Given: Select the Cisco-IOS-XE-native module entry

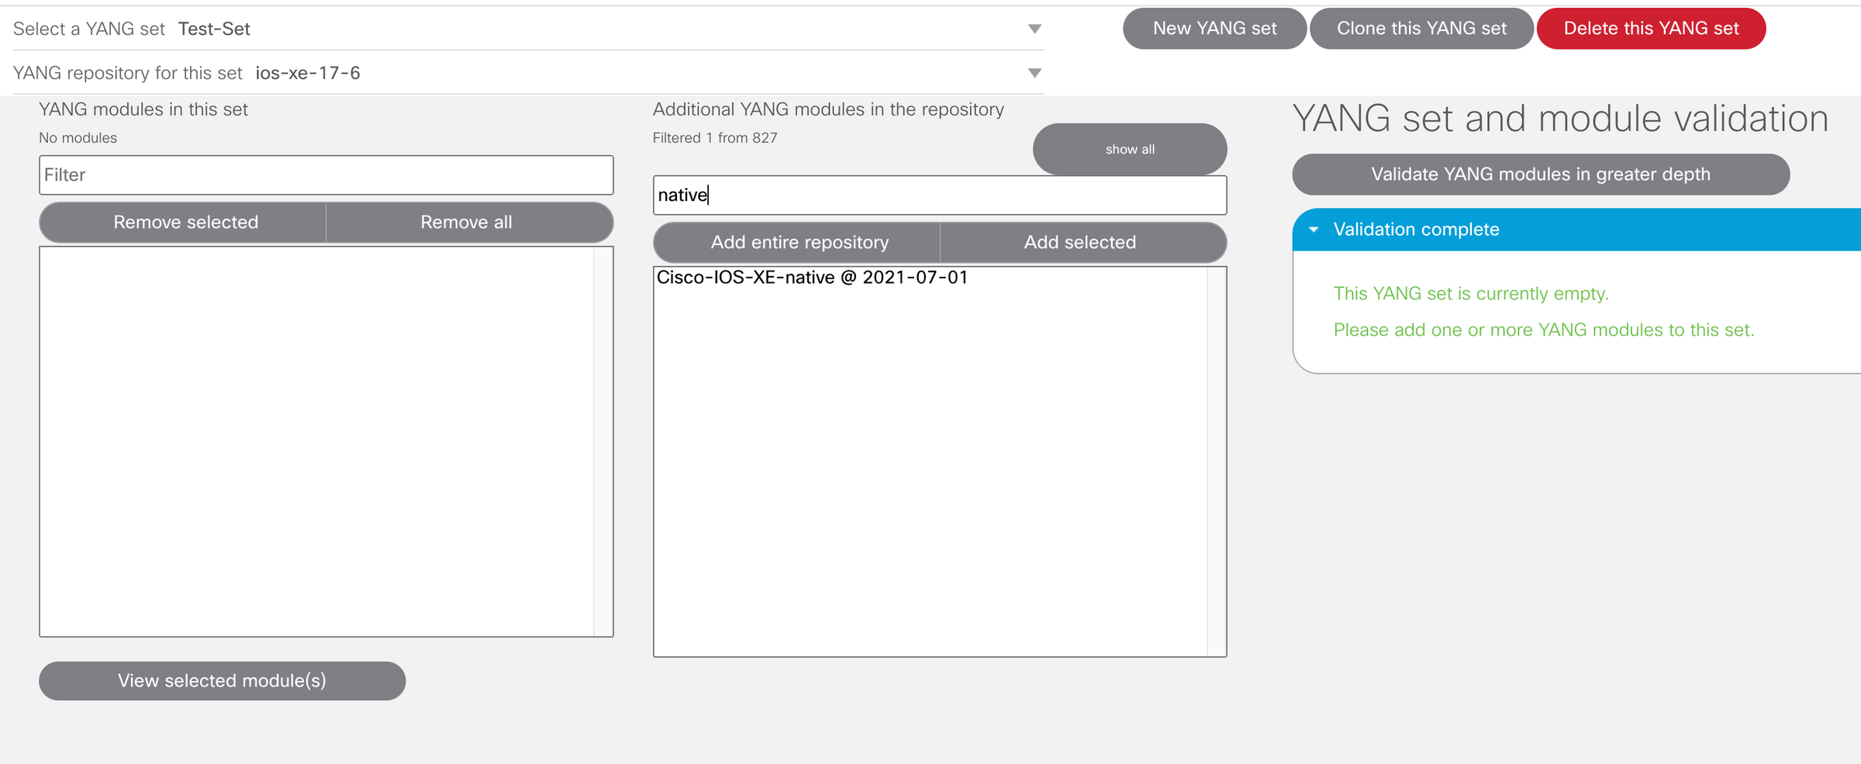Looking at the screenshot, I should pos(812,277).
